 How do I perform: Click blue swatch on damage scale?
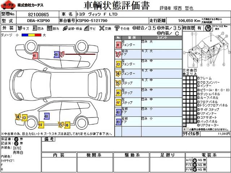(x=25, y=35)
